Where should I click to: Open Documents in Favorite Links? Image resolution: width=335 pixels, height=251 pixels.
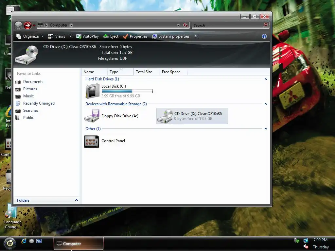(33, 82)
